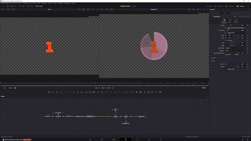Select the Text1 node in node graph
251x141 pixels.
click(115, 109)
